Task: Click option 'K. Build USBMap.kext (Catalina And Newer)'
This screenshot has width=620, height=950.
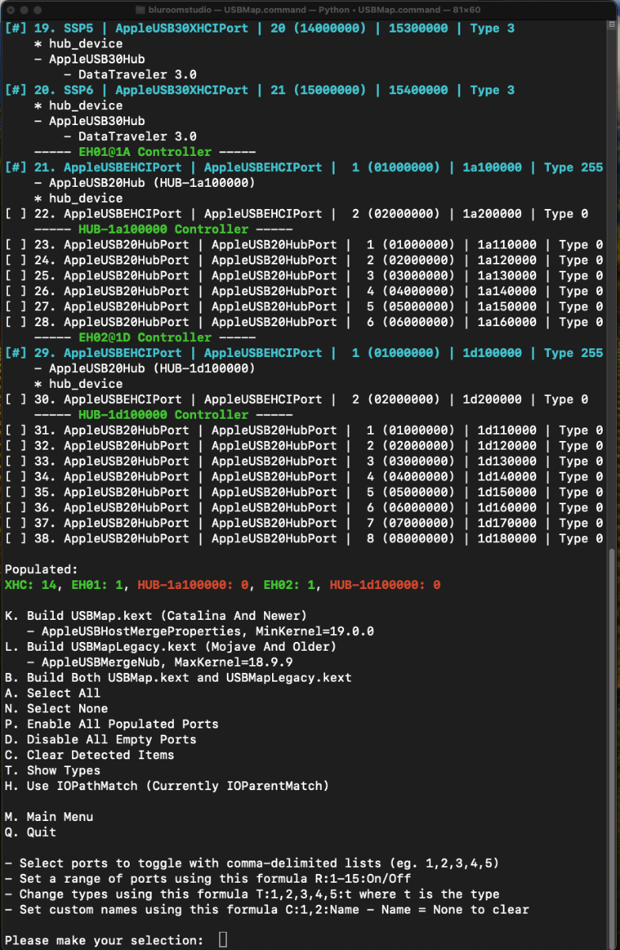Action: pos(156,615)
